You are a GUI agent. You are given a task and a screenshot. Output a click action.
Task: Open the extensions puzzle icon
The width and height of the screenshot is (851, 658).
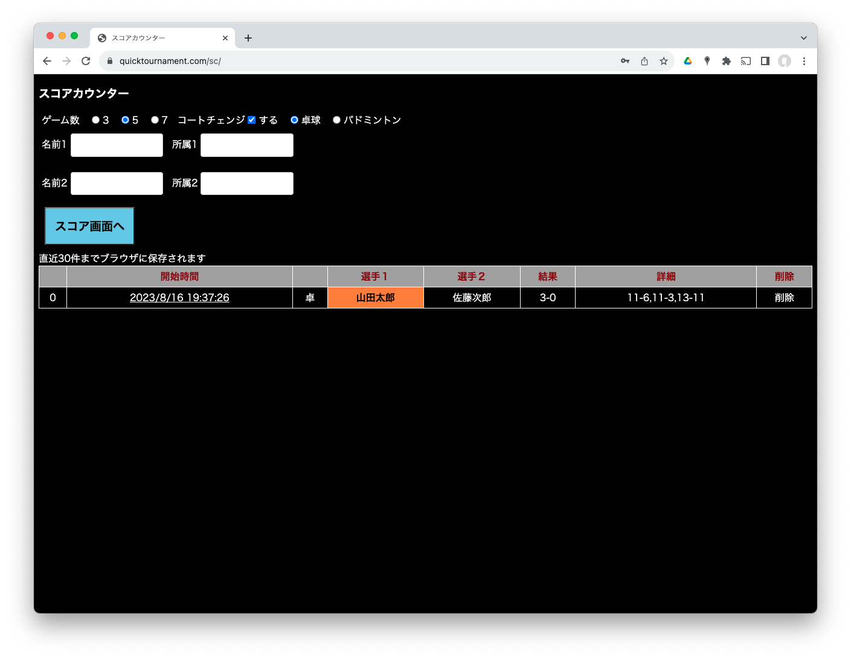click(727, 61)
